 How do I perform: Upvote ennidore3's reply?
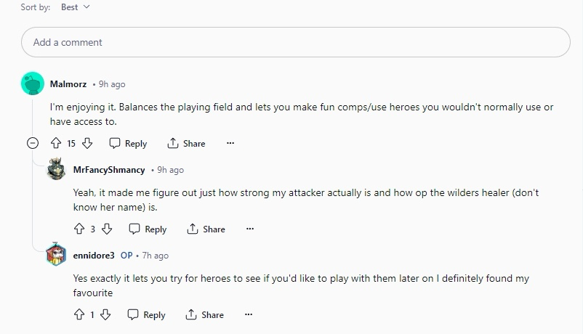click(79, 314)
